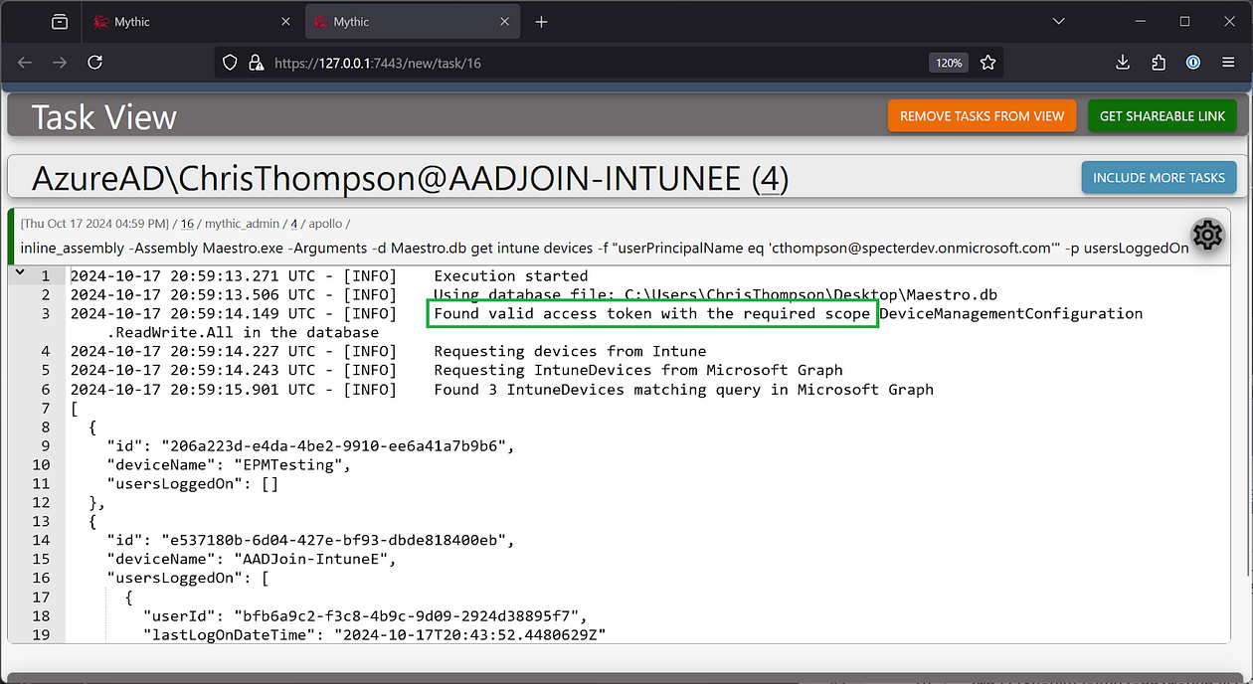Image resolution: width=1253 pixels, height=684 pixels.
Task: Go back to the previous page
Action: pos(26,63)
